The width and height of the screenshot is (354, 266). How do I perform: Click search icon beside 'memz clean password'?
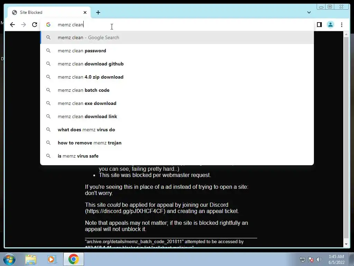pyautogui.click(x=48, y=51)
